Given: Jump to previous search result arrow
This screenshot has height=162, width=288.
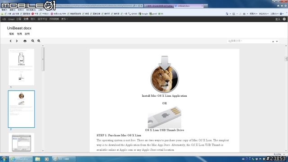Looking at the screenshot, I should point(273,41).
